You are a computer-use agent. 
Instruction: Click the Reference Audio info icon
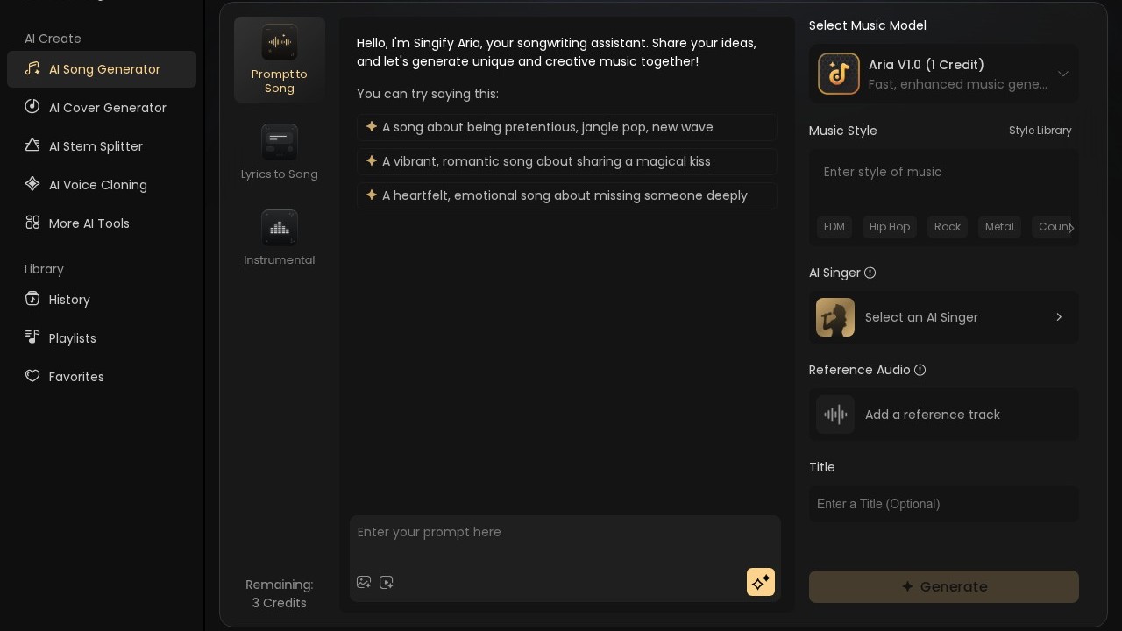(920, 370)
